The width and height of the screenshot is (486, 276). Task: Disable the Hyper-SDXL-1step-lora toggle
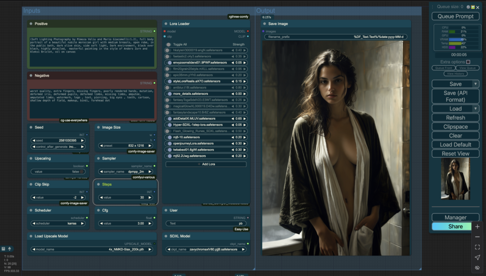pyautogui.click(x=168, y=125)
